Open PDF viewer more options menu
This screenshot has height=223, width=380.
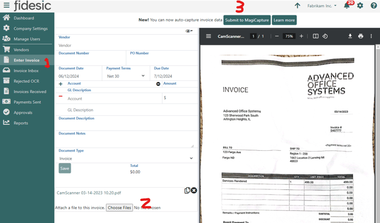coord(371,36)
